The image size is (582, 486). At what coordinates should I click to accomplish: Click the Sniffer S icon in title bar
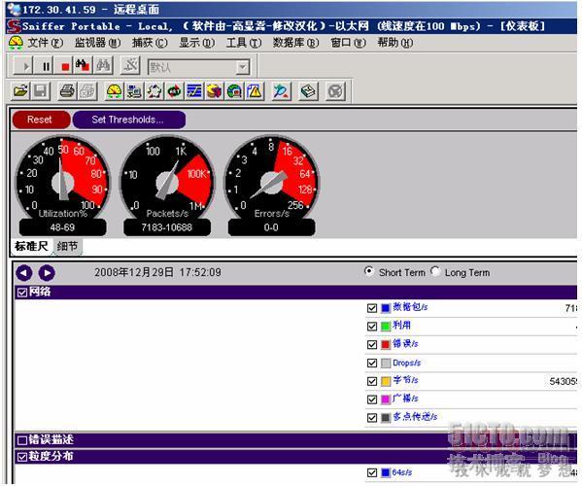pos(14,26)
